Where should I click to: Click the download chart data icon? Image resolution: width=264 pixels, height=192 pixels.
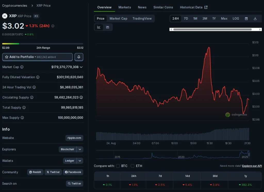255,19
